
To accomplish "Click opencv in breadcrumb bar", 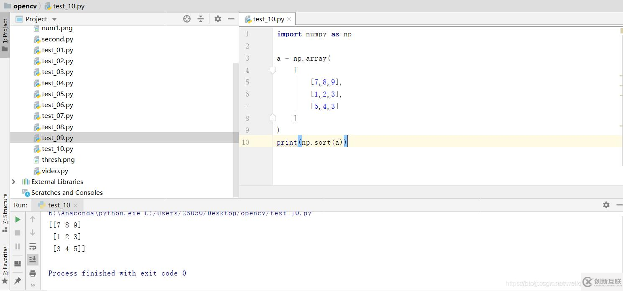I will click(25, 6).
